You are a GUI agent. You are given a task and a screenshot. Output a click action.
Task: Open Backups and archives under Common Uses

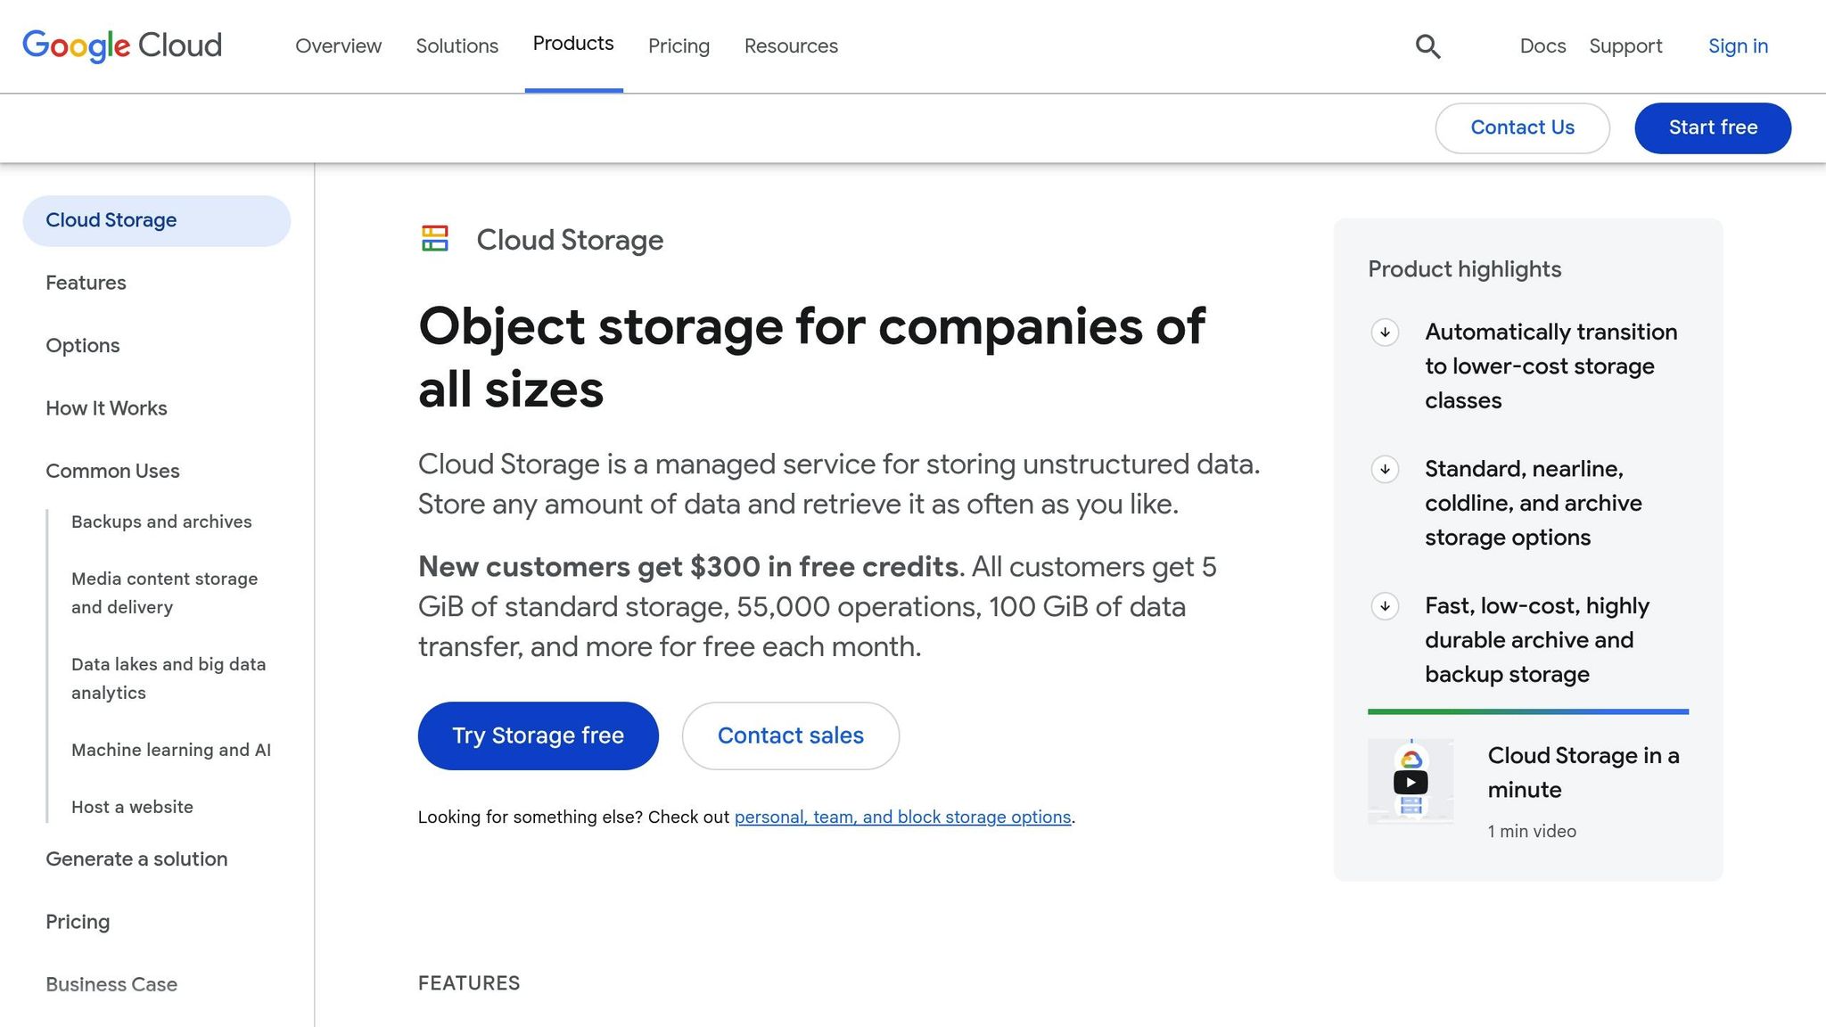tap(161, 522)
